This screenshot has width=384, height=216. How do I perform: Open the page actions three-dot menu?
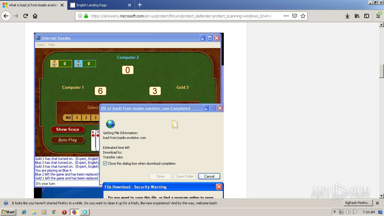(286, 16)
